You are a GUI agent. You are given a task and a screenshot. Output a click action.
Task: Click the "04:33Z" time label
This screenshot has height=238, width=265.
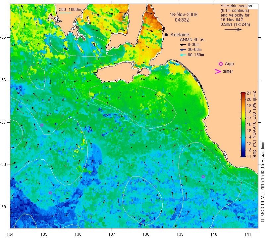coord(182,20)
